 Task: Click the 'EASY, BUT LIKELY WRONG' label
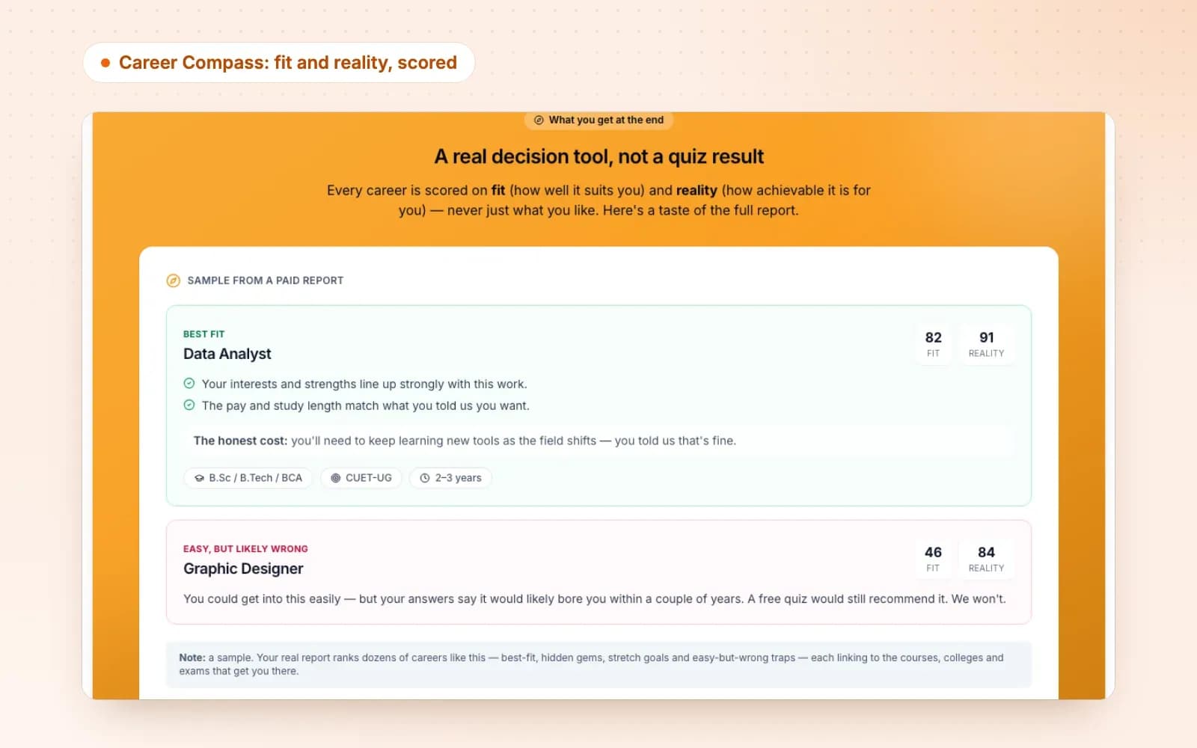click(x=245, y=549)
